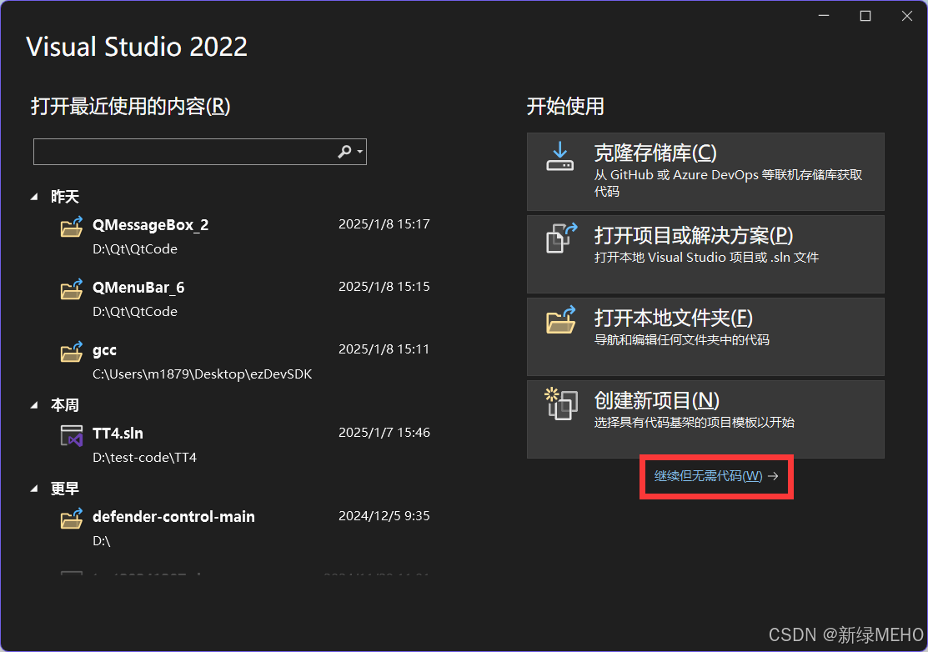The image size is (928, 652).
Task: Collapse the 更早 group
Action: 34,489
